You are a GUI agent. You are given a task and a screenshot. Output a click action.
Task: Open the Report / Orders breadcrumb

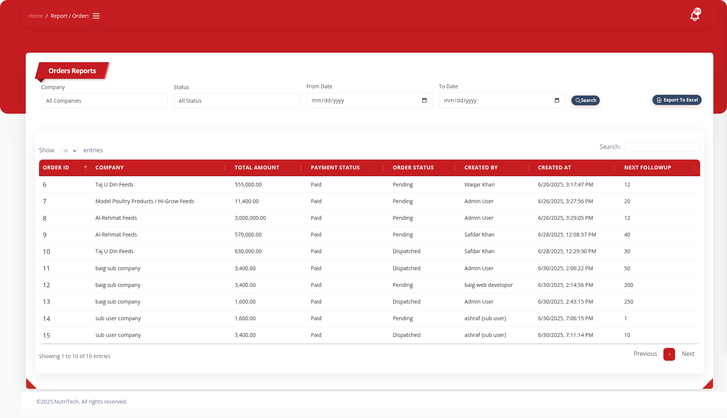coord(69,16)
